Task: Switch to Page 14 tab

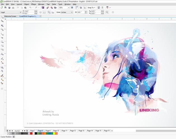Action: [90, 131]
